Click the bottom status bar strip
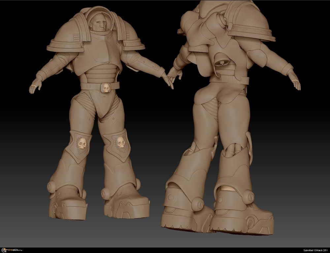 165,250
